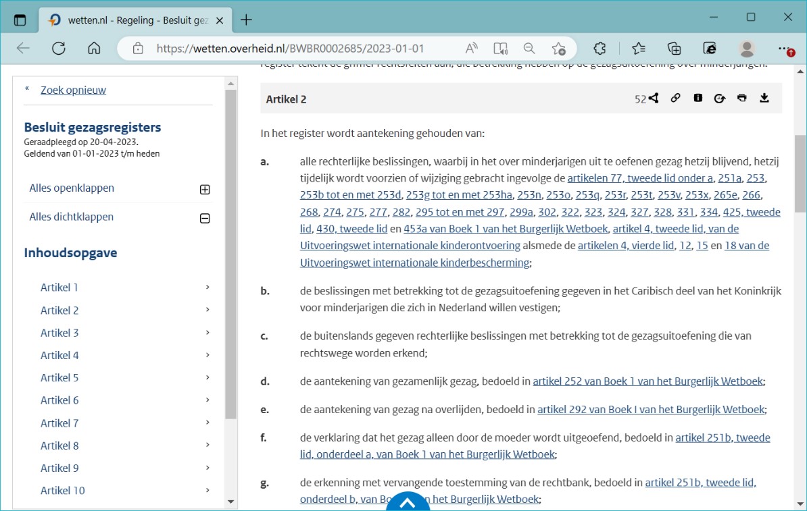Expand Artikel 6 chevron in sidebar
This screenshot has width=807, height=511.
click(x=207, y=400)
